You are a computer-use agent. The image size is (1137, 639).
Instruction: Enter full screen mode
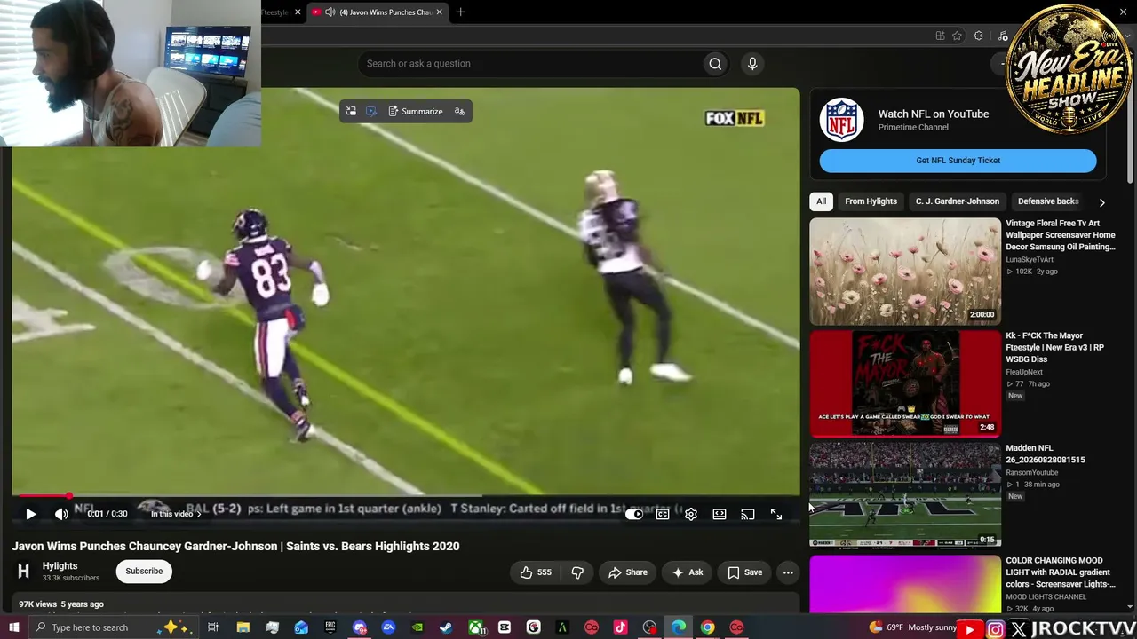tap(776, 514)
